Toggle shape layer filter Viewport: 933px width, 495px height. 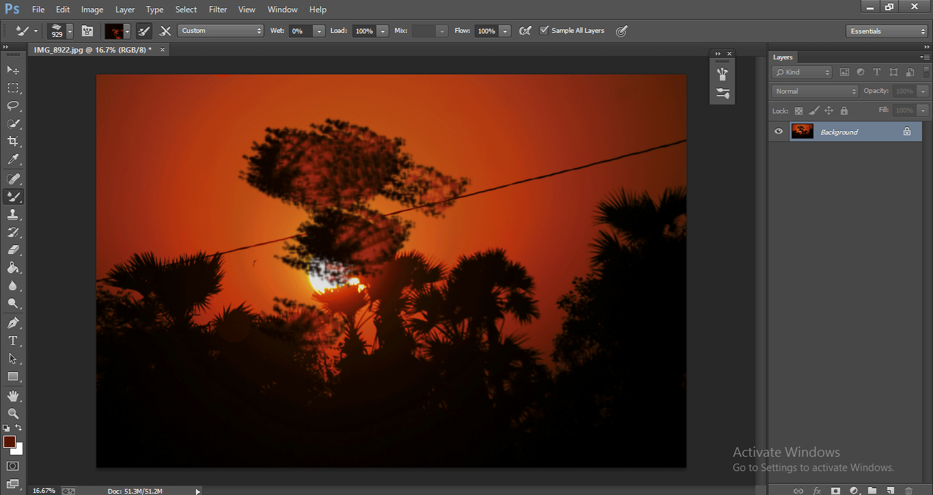tap(893, 72)
